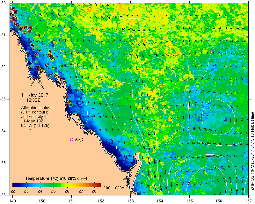
Task: Click the "Altimetric sealevel" text line
Action: [x=37, y=108]
